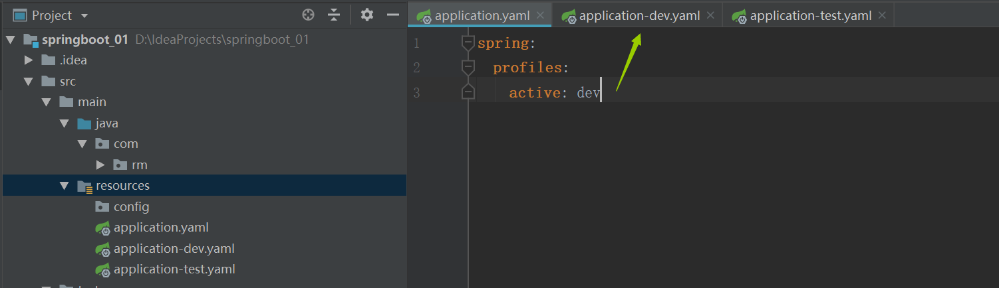Click project path D:\IdeaProjects\springboot_01

point(222,40)
